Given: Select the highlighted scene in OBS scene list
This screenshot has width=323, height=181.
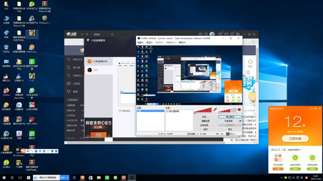Looking at the screenshot, I should click(x=150, y=111).
